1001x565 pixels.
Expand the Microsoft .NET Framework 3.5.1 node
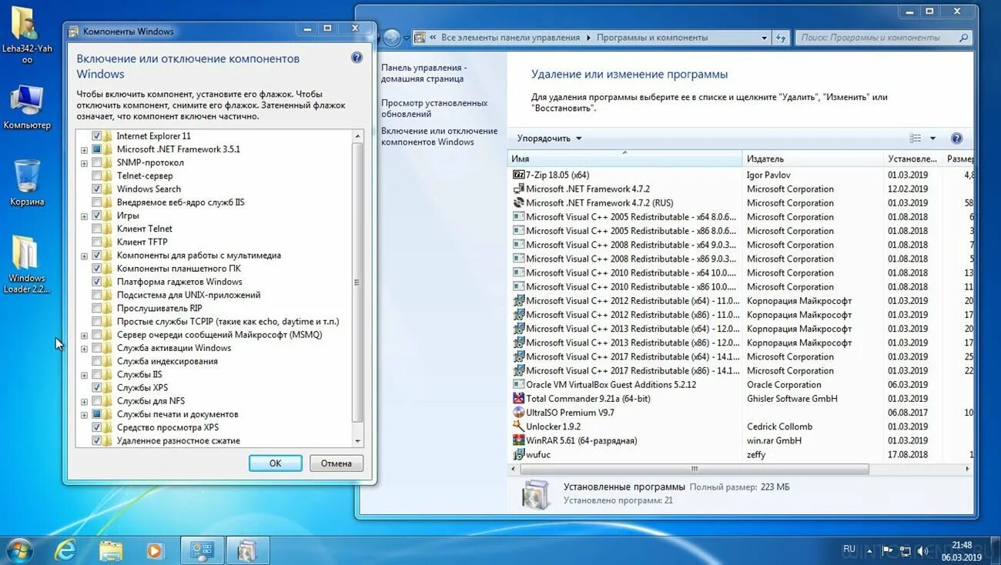(84, 150)
